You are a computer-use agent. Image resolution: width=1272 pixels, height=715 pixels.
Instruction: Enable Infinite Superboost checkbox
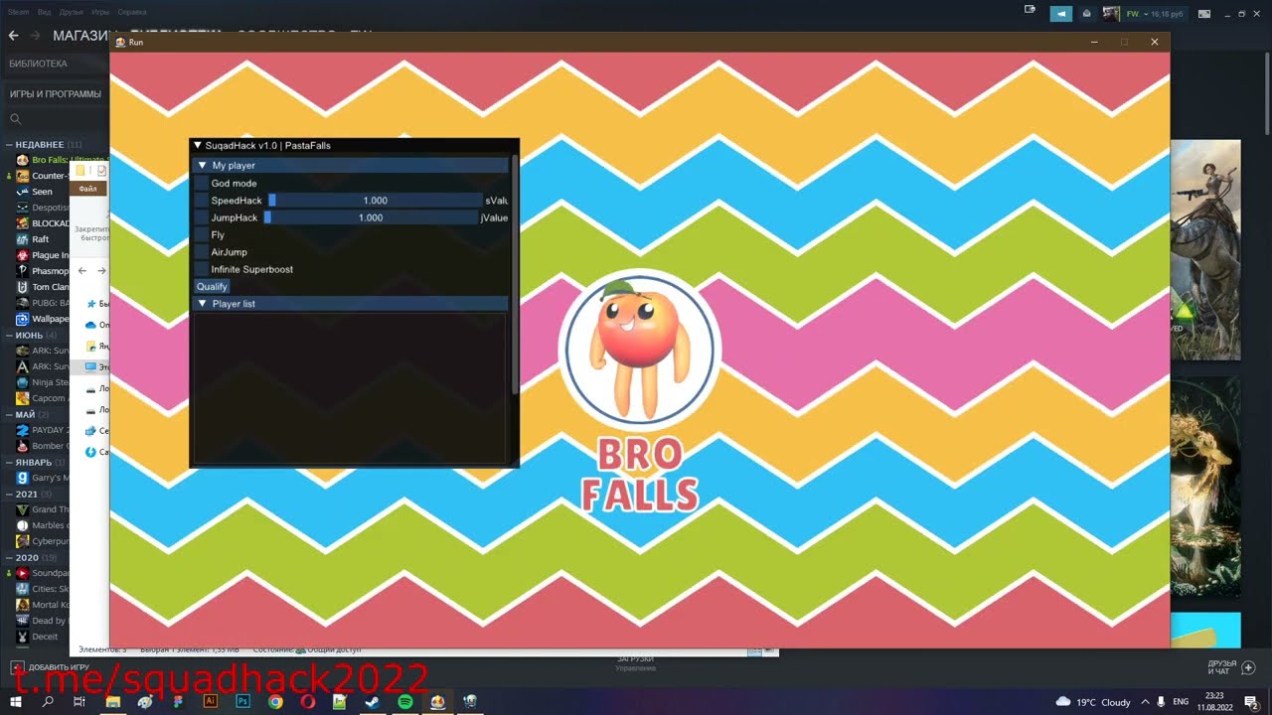[202, 269]
